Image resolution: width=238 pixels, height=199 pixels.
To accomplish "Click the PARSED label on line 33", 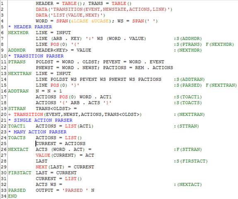I will coord(17,190).
